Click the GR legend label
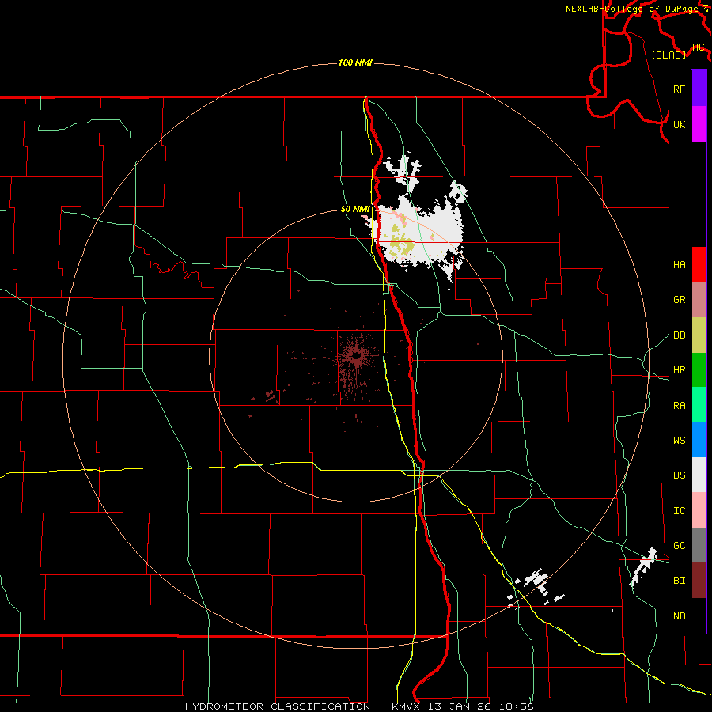This screenshot has width=712, height=712. [679, 300]
